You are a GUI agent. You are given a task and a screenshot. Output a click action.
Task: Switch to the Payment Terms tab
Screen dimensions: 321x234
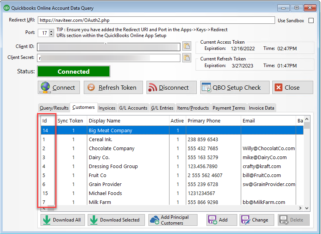coord(229,108)
